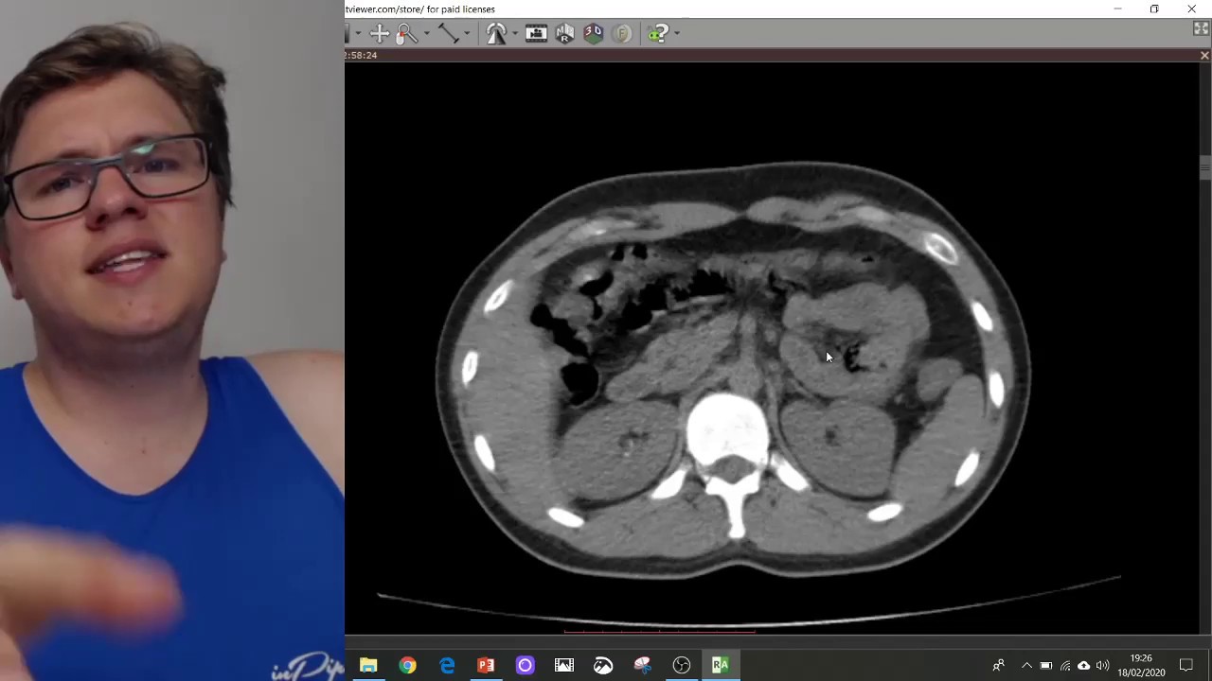Open Google Chrome from the taskbar
Image resolution: width=1212 pixels, height=681 pixels.
point(407,665)
